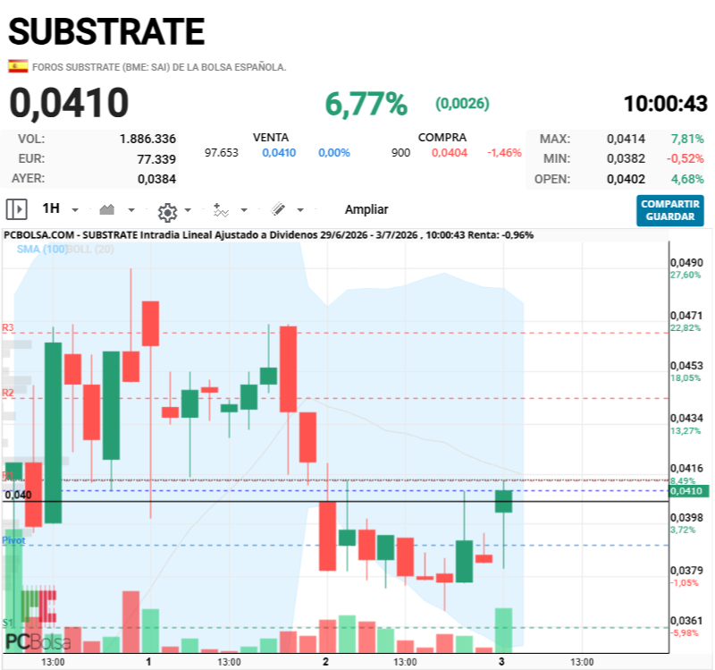
Task: Click the VENTA percentage 0,00%
Action: click(x=333, y=152)
